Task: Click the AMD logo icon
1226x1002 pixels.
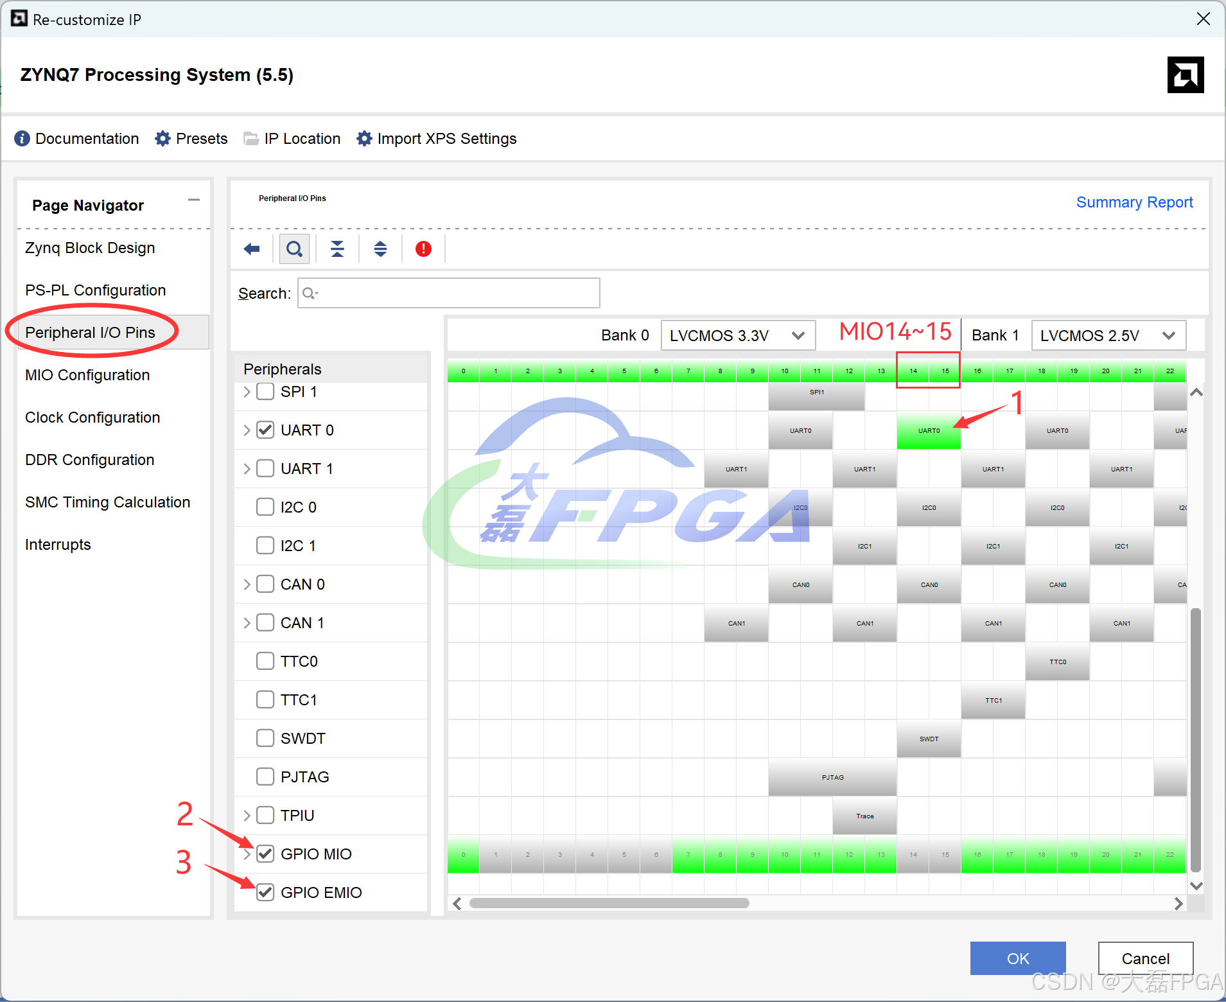Action: (x=1186, y=75)
